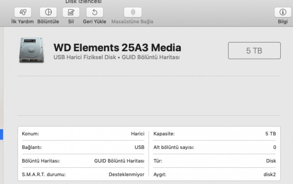Run First Aid via İlk Yardım icon
Screen dimensions: 293x184
pyautogui.click(x=23, y=12)
